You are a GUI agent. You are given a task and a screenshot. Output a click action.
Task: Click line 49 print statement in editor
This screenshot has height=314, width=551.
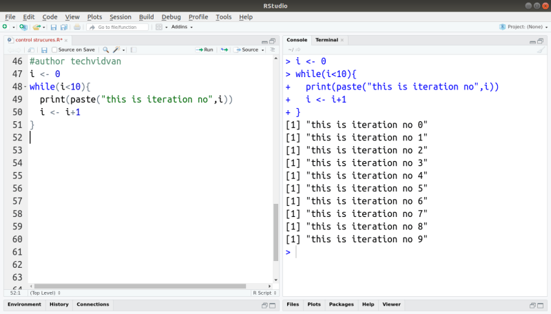136,99
